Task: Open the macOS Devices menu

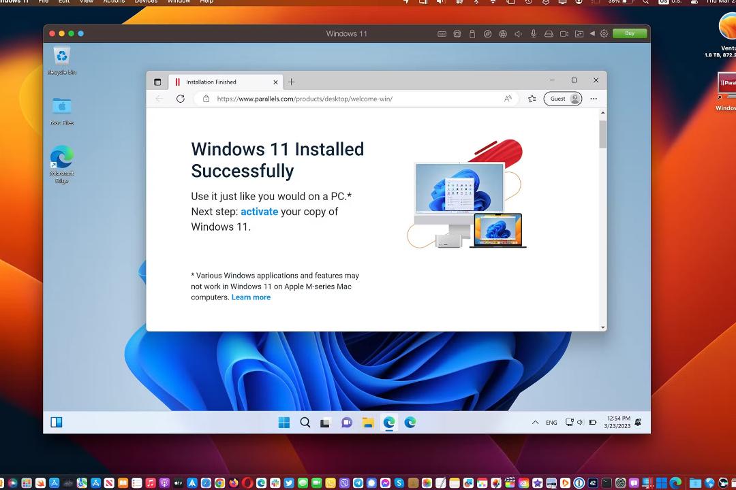Action: tap(146, 2)
